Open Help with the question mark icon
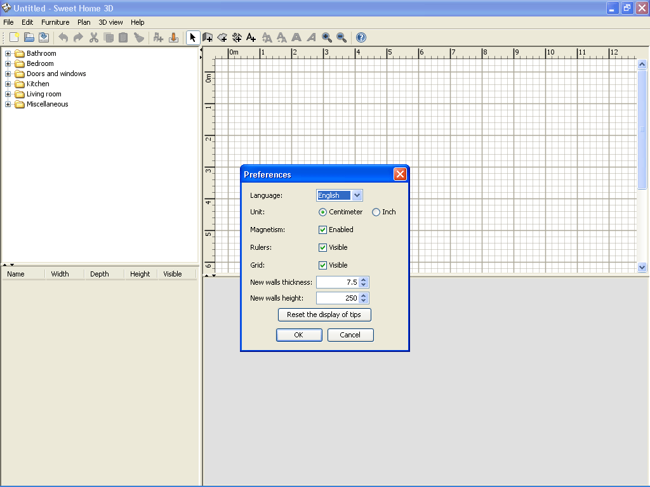Image resolution: width=650 pixels, height=487 pixels. click(x=361, y=37)
